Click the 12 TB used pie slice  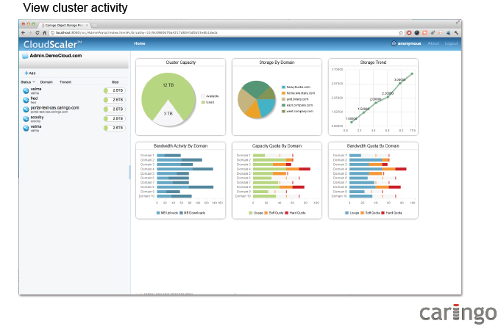click(x=168, y=85)
